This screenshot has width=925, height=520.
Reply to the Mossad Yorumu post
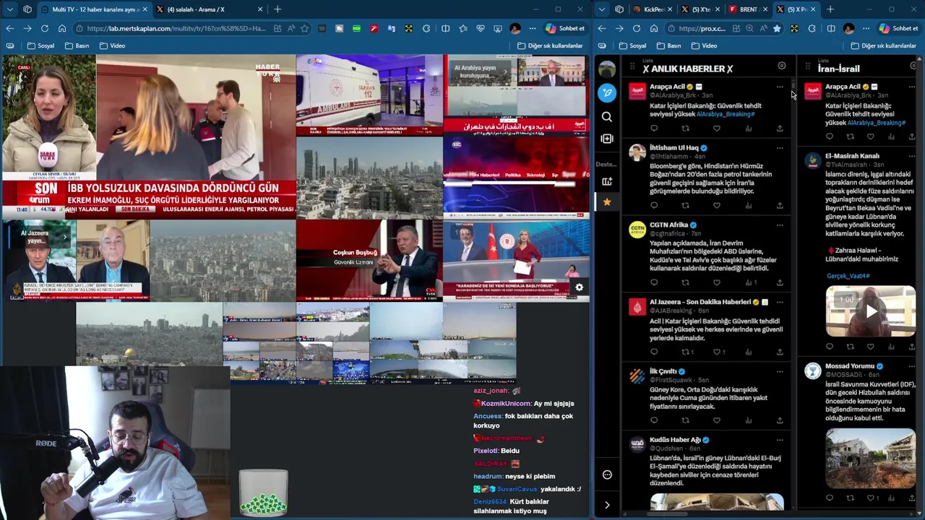[830, 498]
